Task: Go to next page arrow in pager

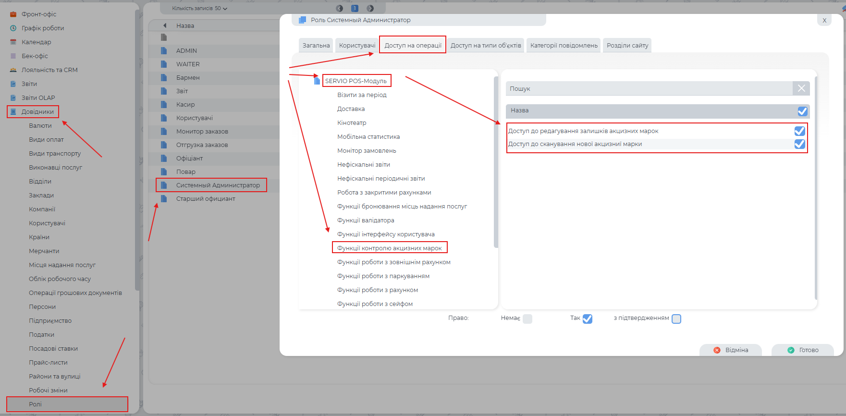Action: point(370,8)
